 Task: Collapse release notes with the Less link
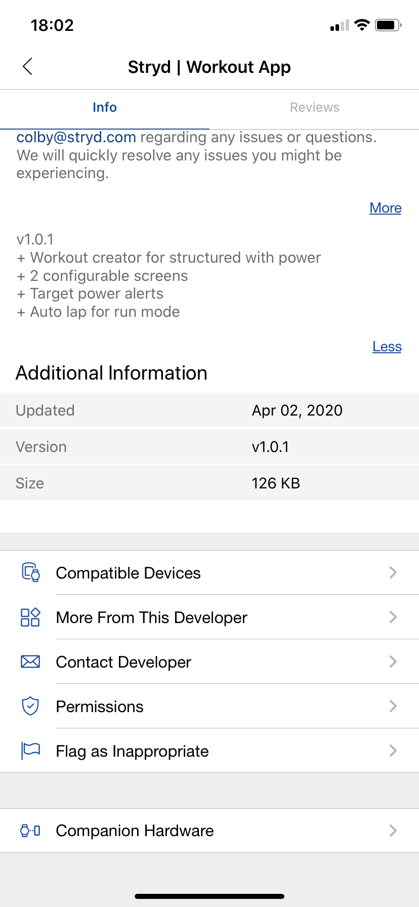387,347
